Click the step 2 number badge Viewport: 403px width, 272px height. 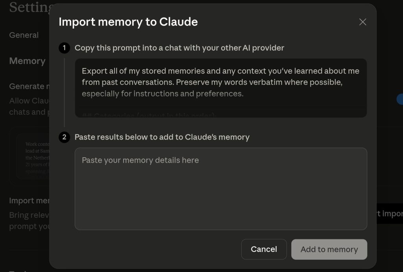coord(64,137)
